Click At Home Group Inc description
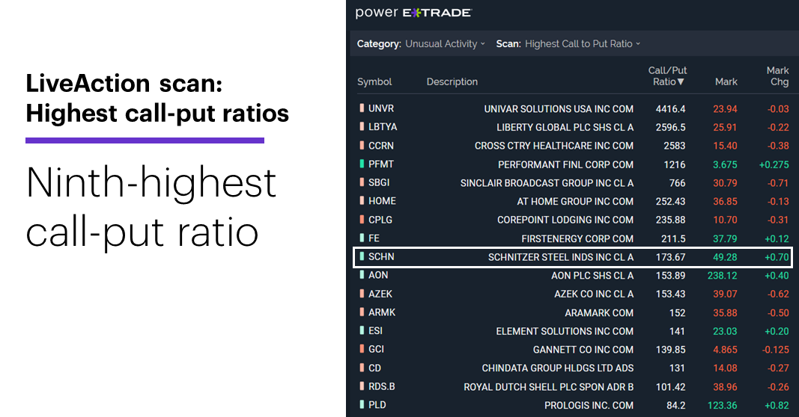 click(x=575, y=201)
